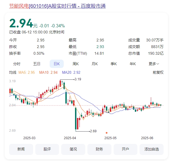Show the 季K chart
The width and height of the screenshot is (171, 161).
tap(114, 64)
